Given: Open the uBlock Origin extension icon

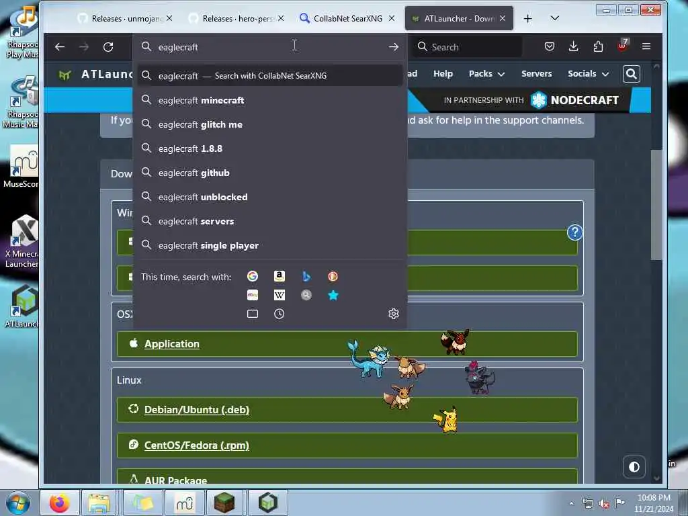Looking at the screenshot, I should pos(623,46).
